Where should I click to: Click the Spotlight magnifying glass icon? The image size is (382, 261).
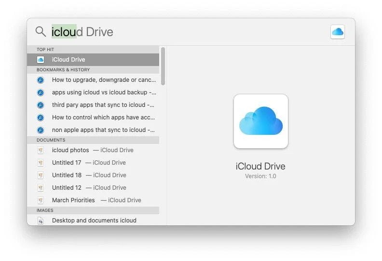(41, 32)
